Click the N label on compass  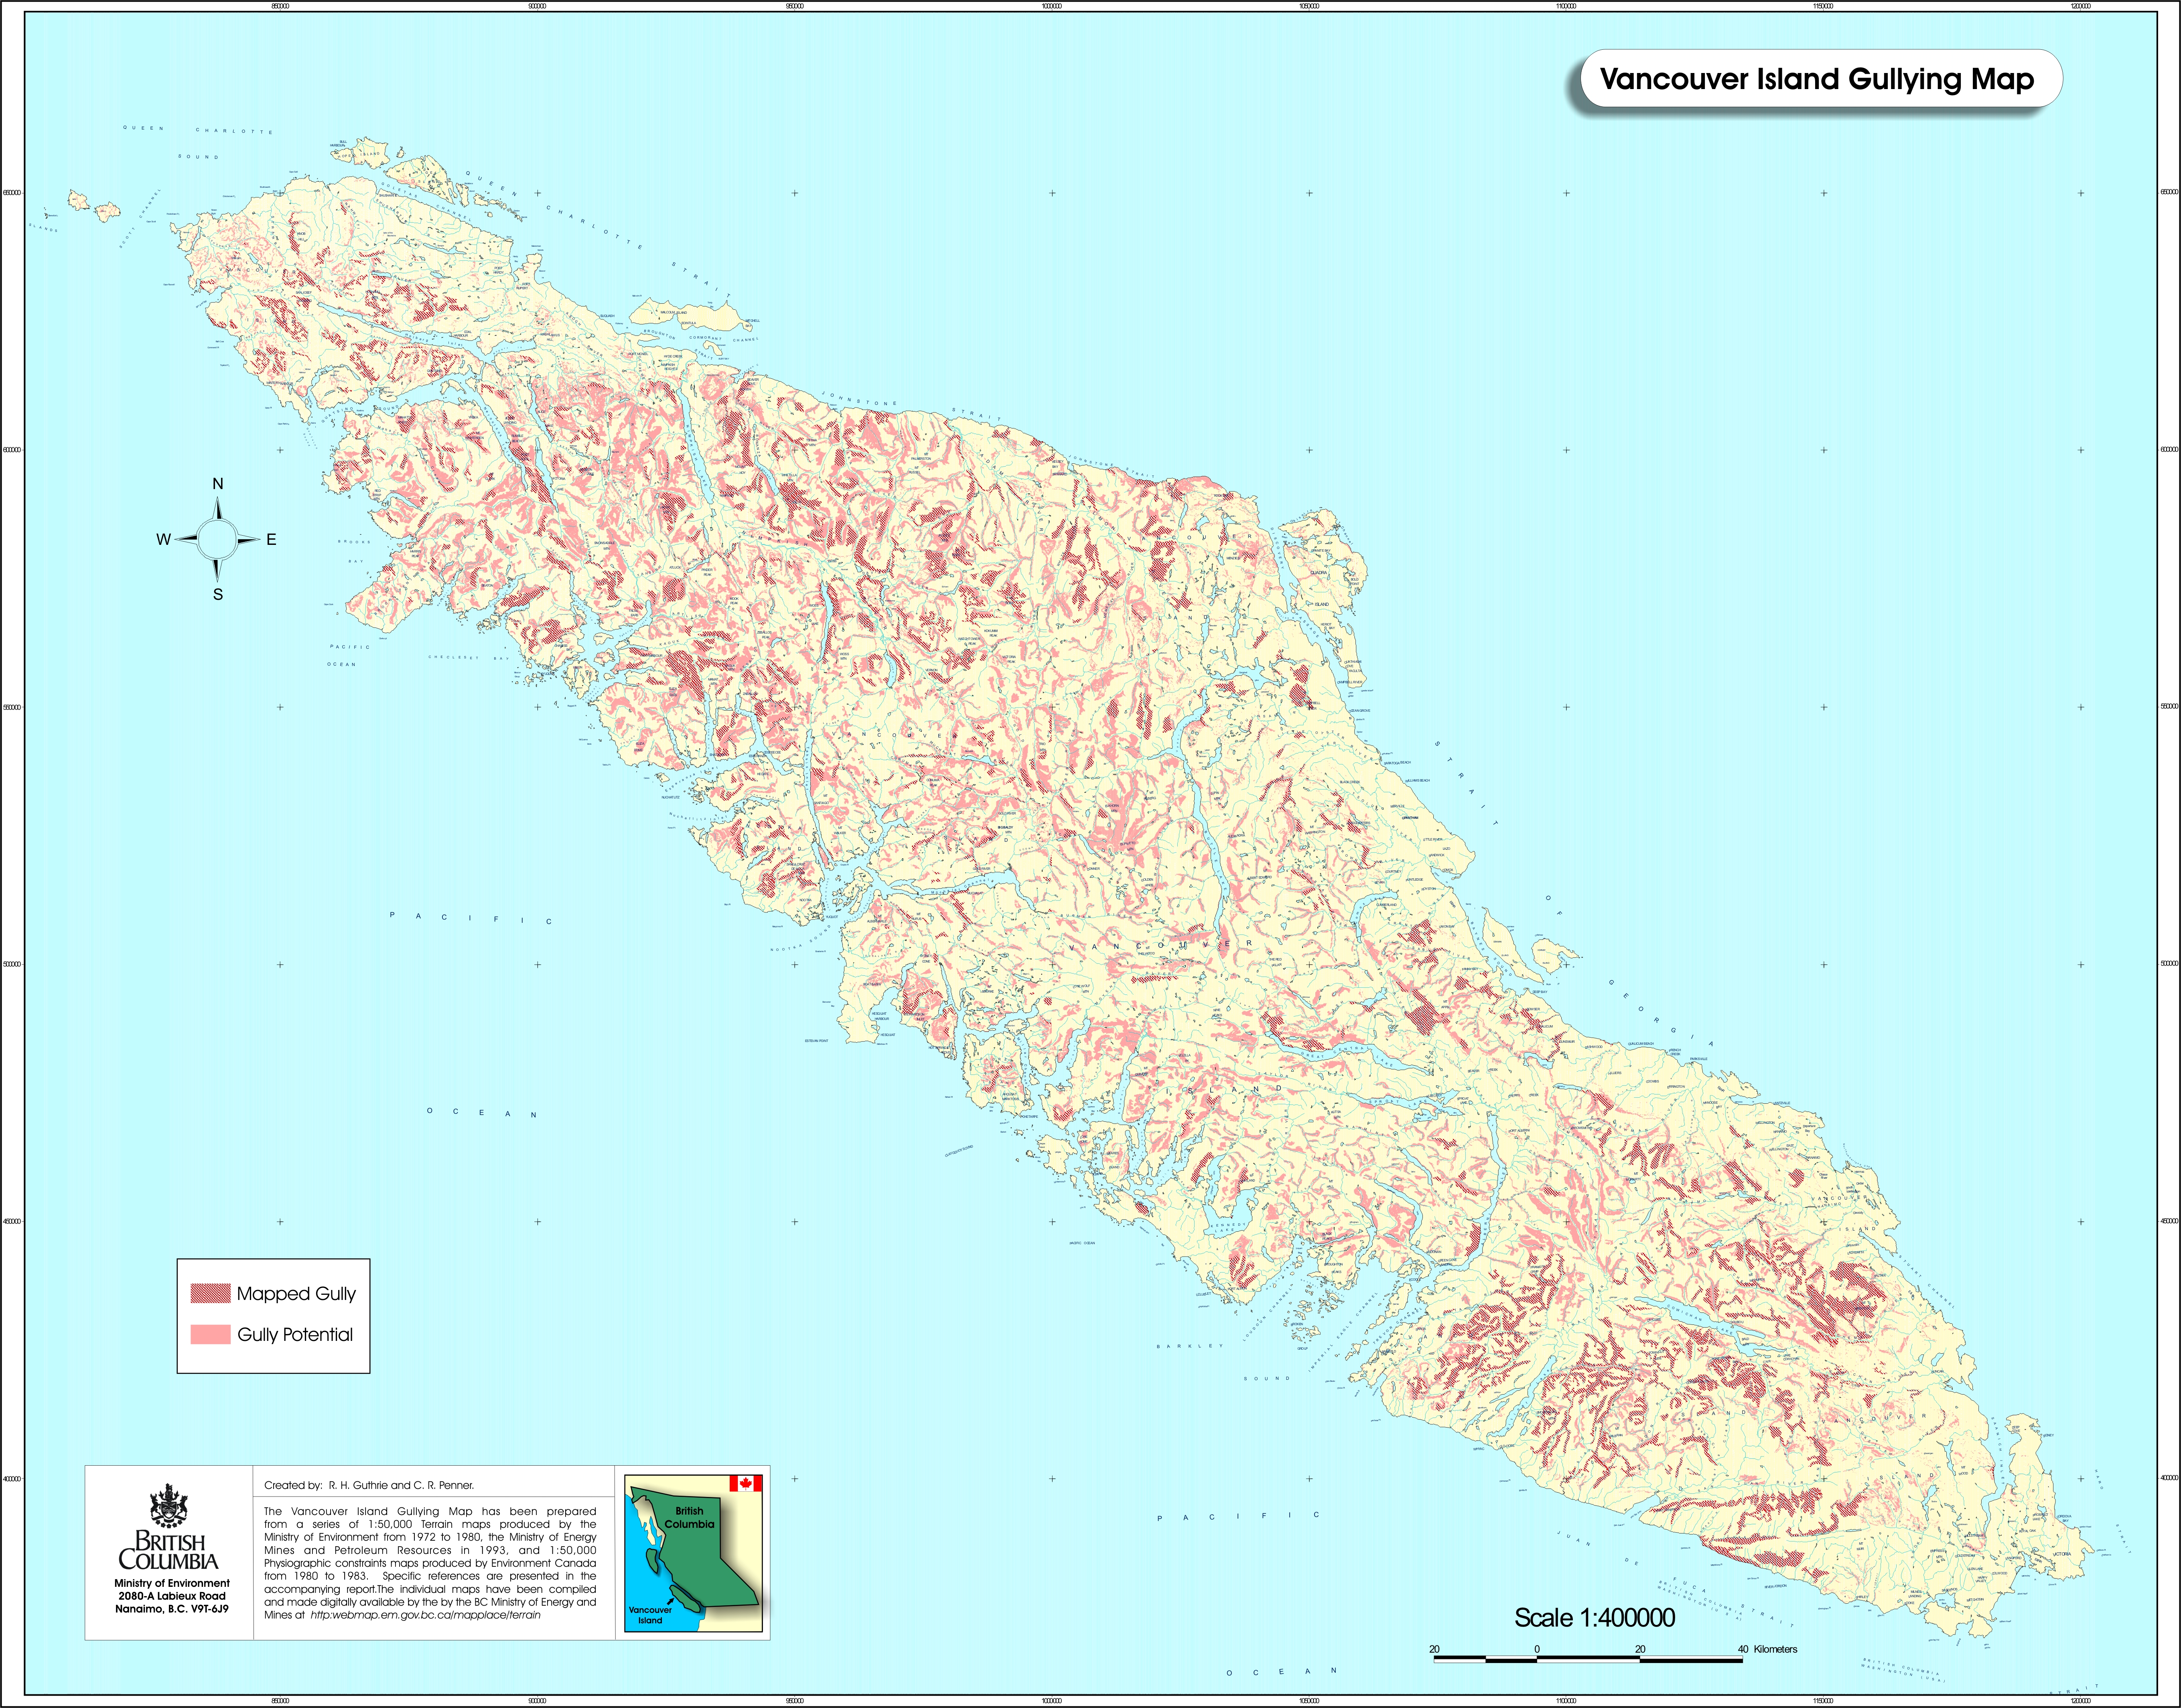(x=218, y=484)
